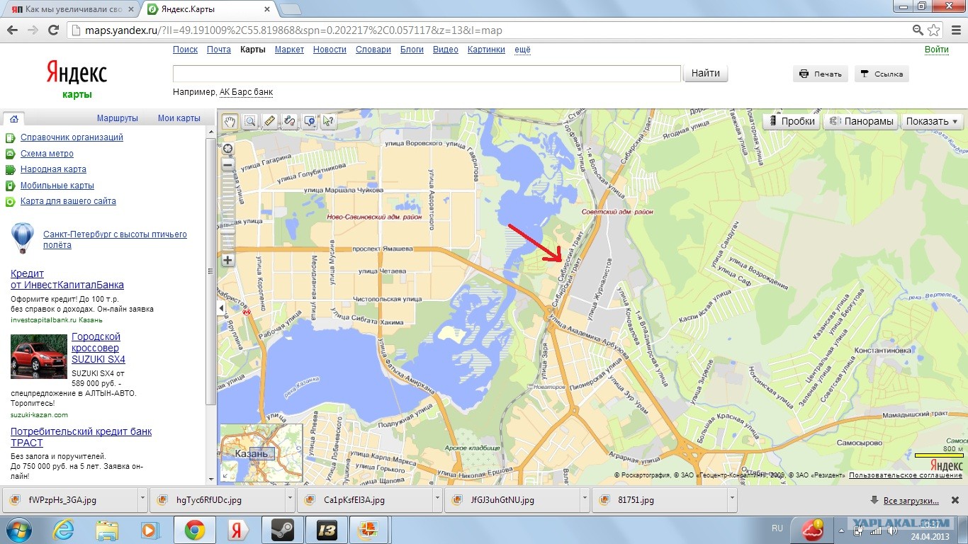Click the Казань overview minimap

261,453
